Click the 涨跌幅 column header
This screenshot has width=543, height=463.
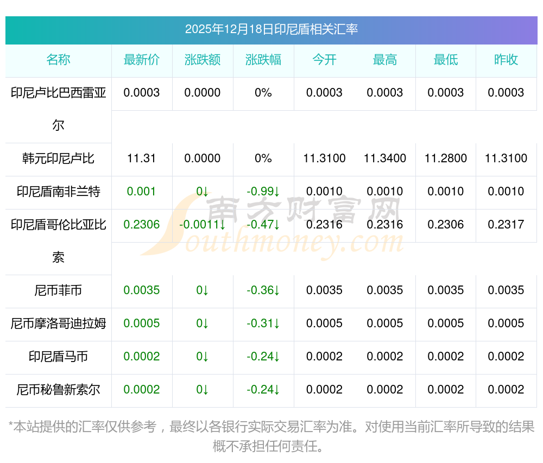pyautogui.click(x=263, y=60)
